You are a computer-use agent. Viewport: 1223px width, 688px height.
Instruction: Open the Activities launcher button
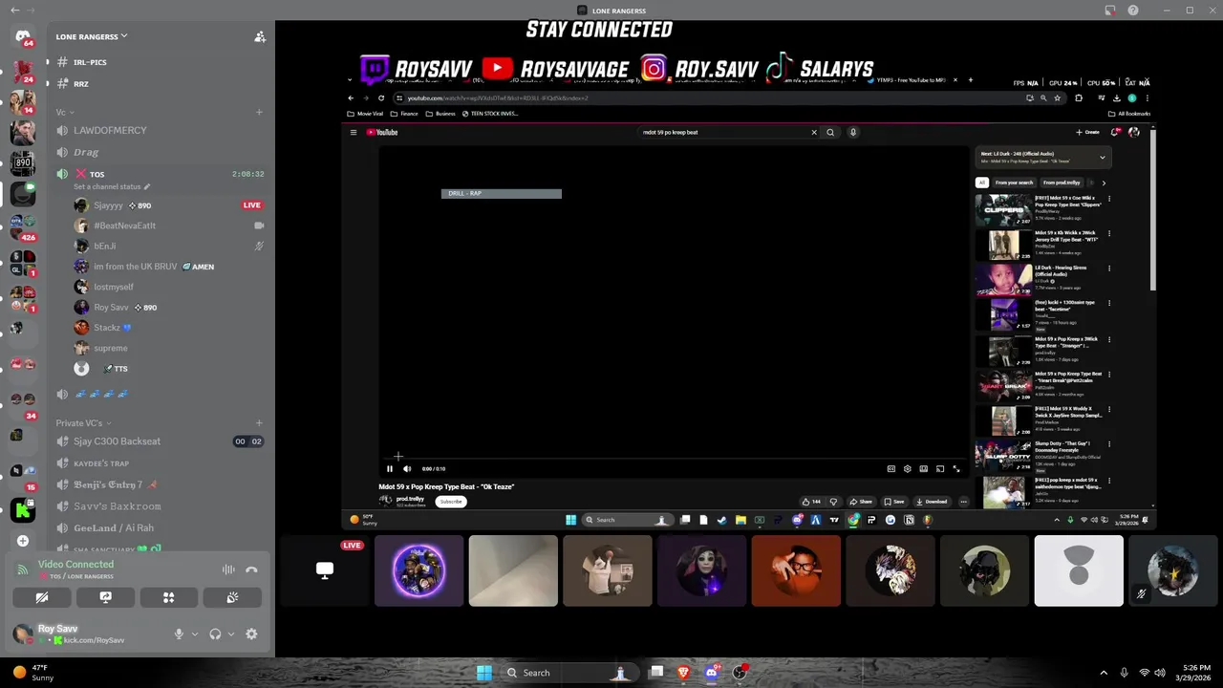tap(168, 597)
